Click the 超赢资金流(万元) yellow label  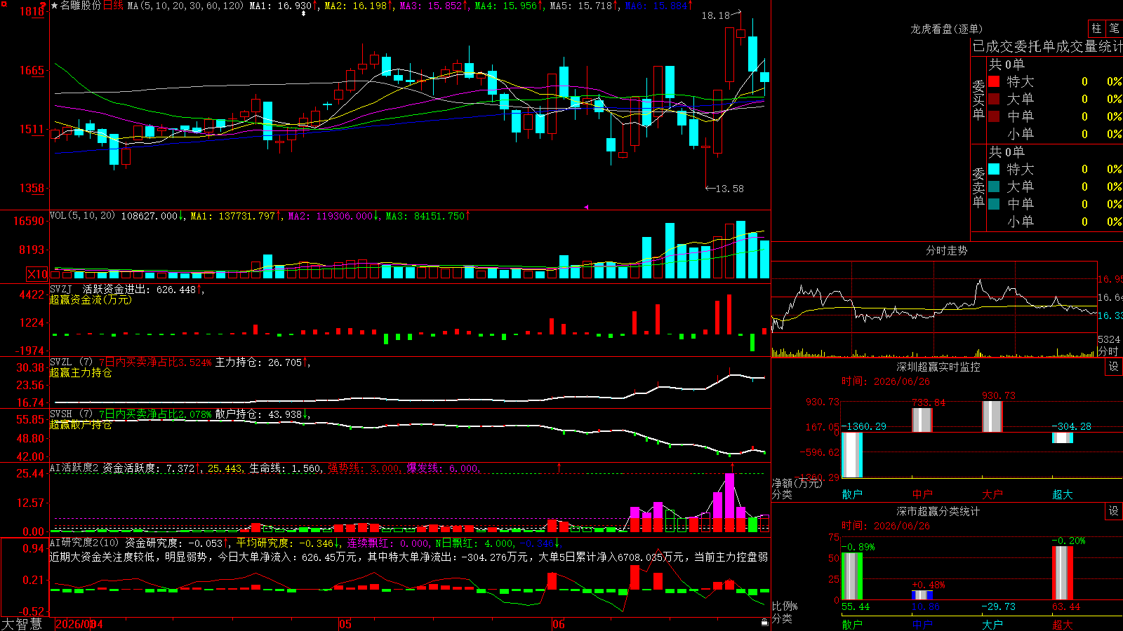click(x=91, y=300)
